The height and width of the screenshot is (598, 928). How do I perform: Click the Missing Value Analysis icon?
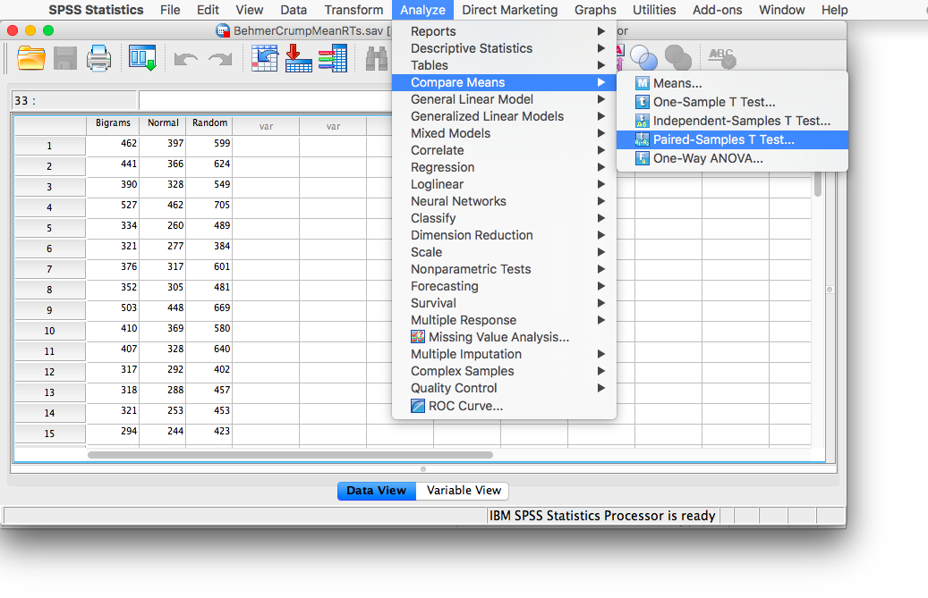(x=418, y=337)
